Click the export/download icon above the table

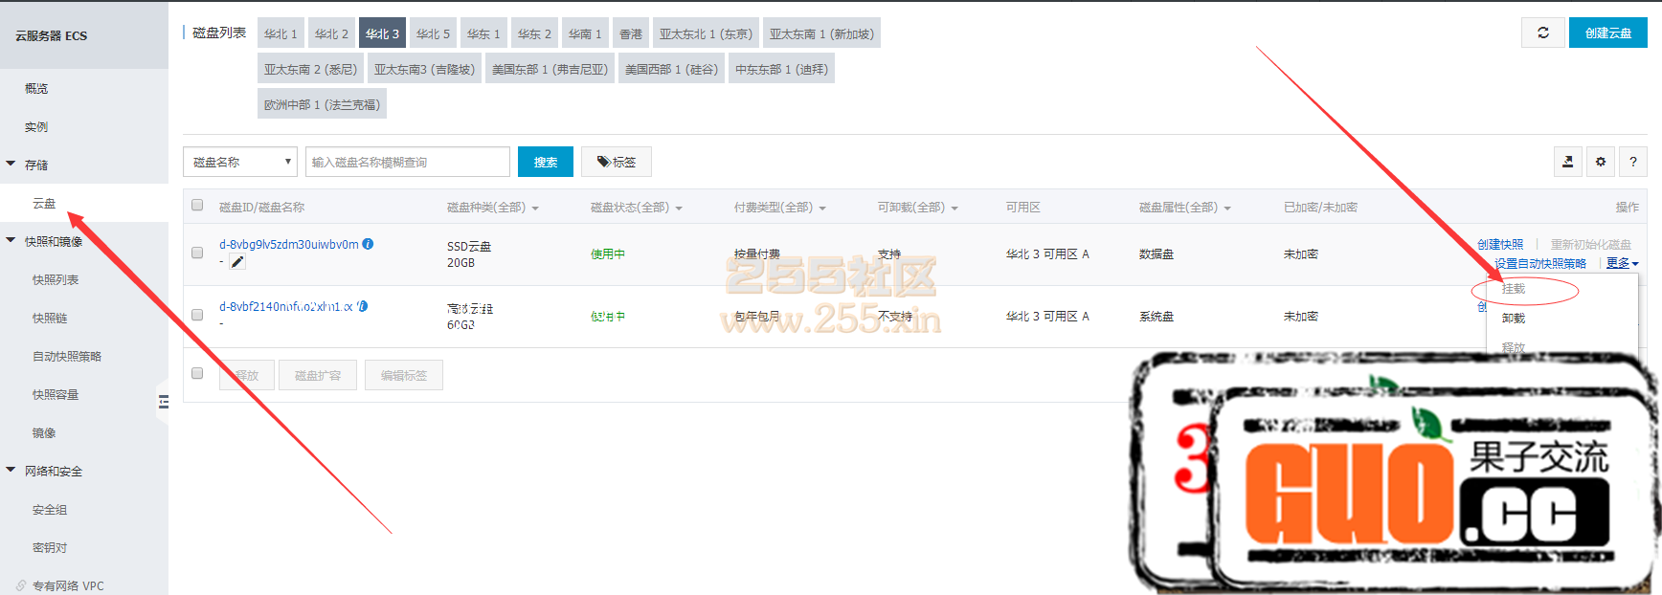(1567, 162)
